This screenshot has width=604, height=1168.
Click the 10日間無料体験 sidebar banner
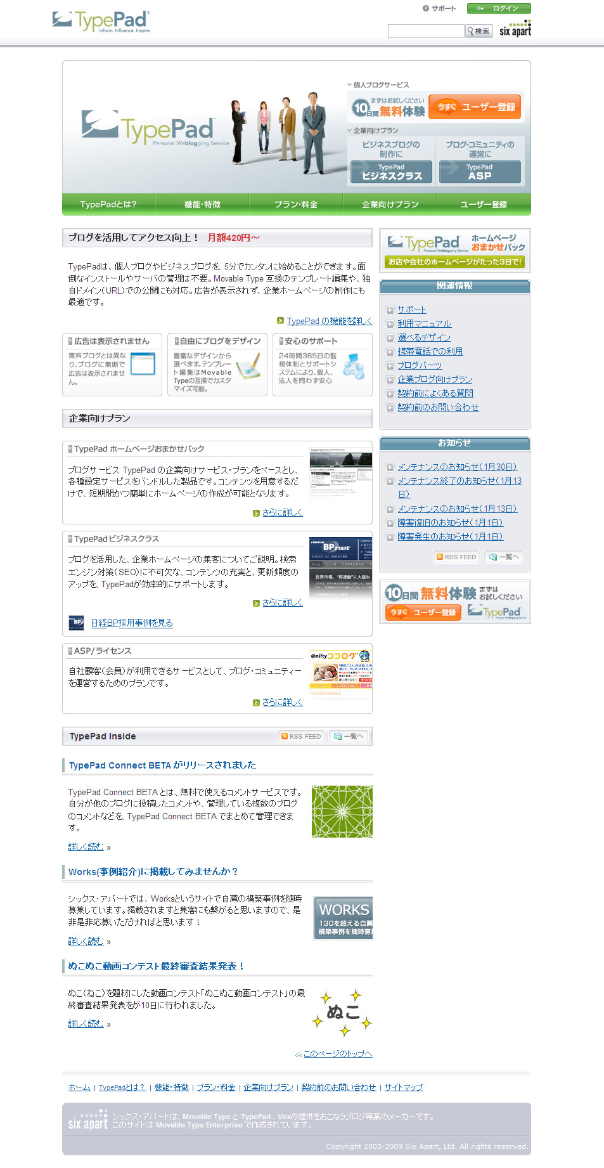click(x=455, y=602)
